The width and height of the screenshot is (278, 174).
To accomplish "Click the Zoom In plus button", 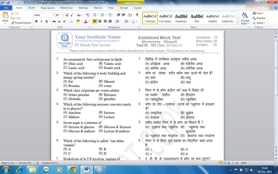I will point(275,163).
